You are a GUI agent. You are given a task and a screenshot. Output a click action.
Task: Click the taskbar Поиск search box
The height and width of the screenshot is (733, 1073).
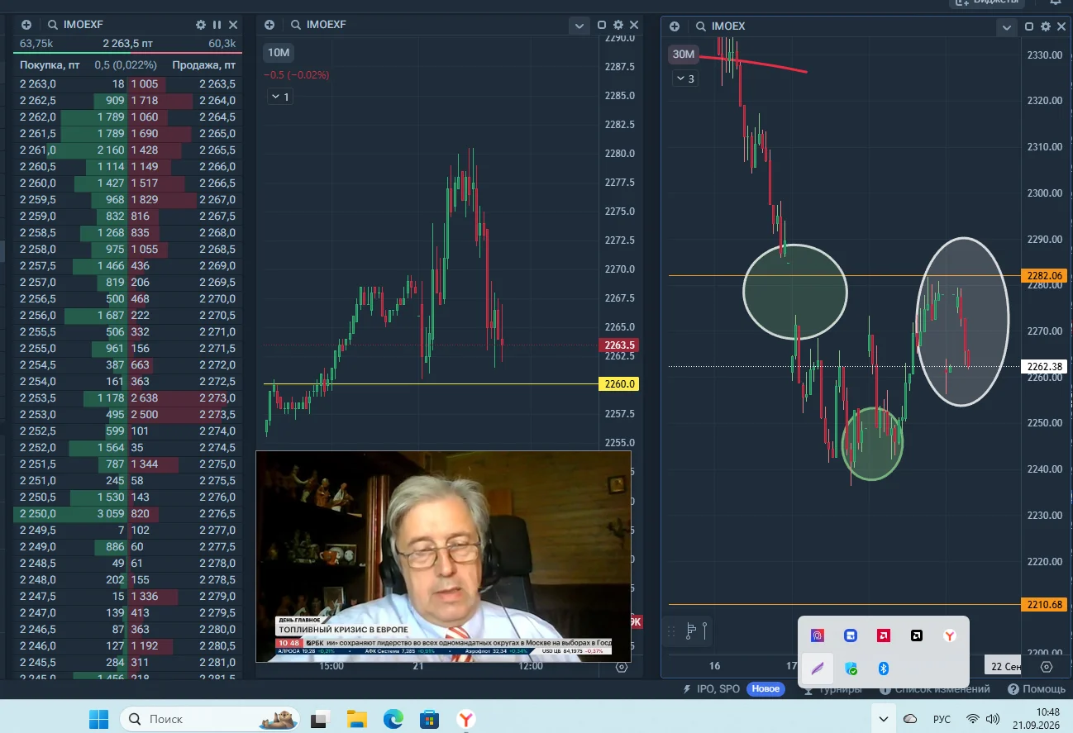click(x=208, y=718)
